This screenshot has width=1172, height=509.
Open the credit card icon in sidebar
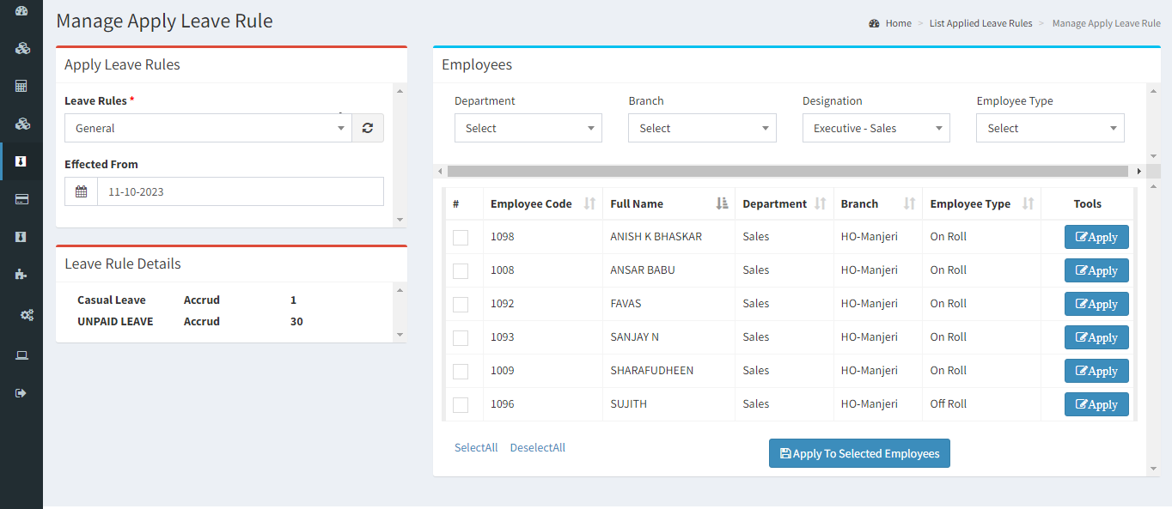point(21,199)
